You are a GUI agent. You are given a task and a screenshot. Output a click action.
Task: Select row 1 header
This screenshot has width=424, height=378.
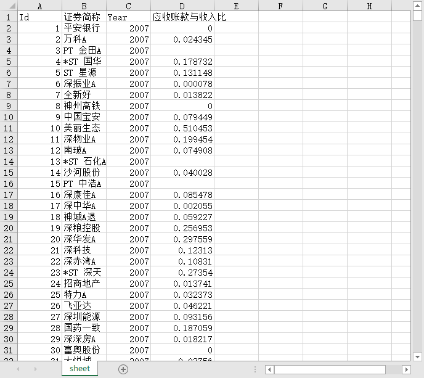[x=9, y=17]
